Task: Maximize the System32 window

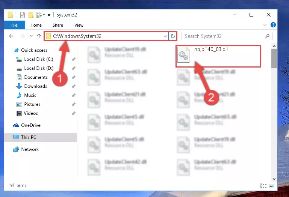Action: pyautogui.click(x=251, y=15)
